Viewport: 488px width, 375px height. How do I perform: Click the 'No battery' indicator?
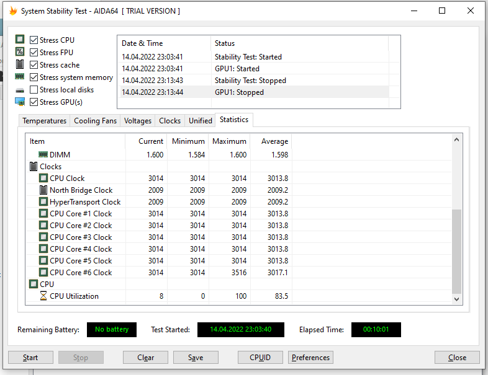(112, 329)
